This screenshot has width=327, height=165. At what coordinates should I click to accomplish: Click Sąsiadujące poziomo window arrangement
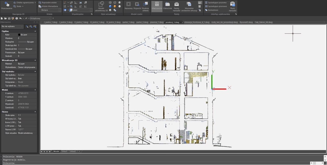217,3
